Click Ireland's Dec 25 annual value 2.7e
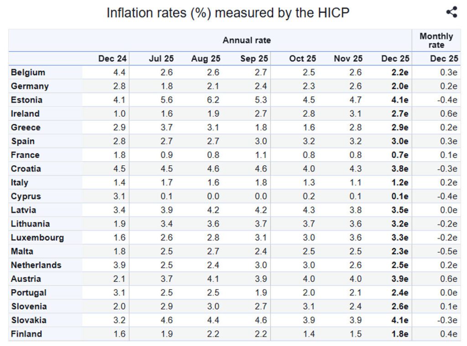The image size is (467, 346). tap(400, 114)
